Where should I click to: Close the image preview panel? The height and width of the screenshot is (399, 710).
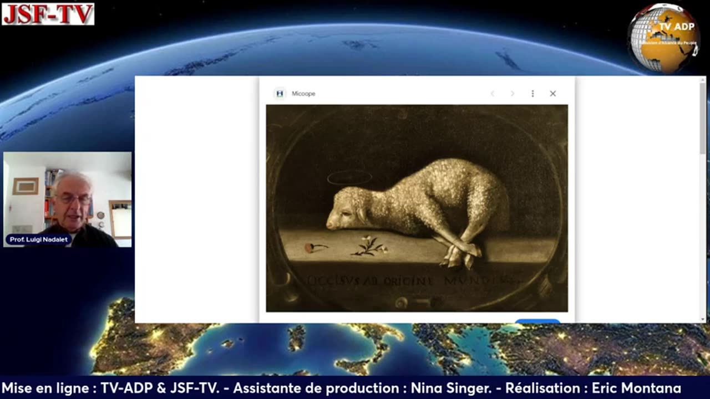553,94
